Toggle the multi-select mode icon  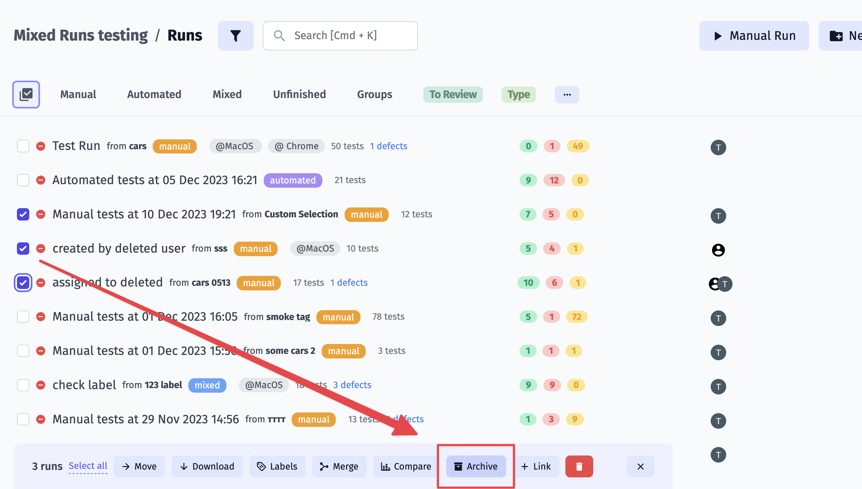26,95
